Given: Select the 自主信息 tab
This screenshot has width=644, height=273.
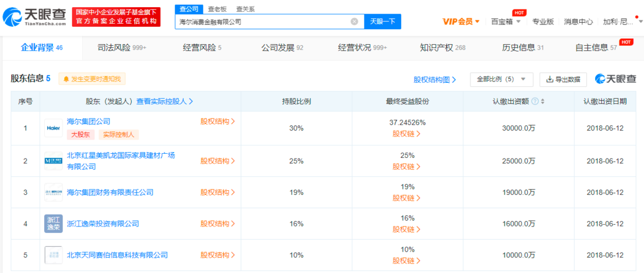Looking at the screenshot, I should [596, 48].
